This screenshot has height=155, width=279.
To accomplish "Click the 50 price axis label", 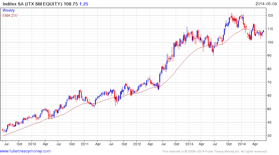I will [269, 109].
